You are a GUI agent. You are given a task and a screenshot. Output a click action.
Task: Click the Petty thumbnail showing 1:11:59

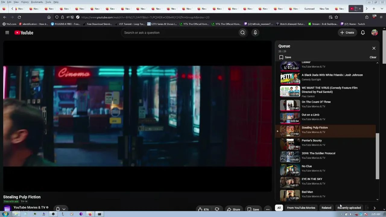pos(290,78)
